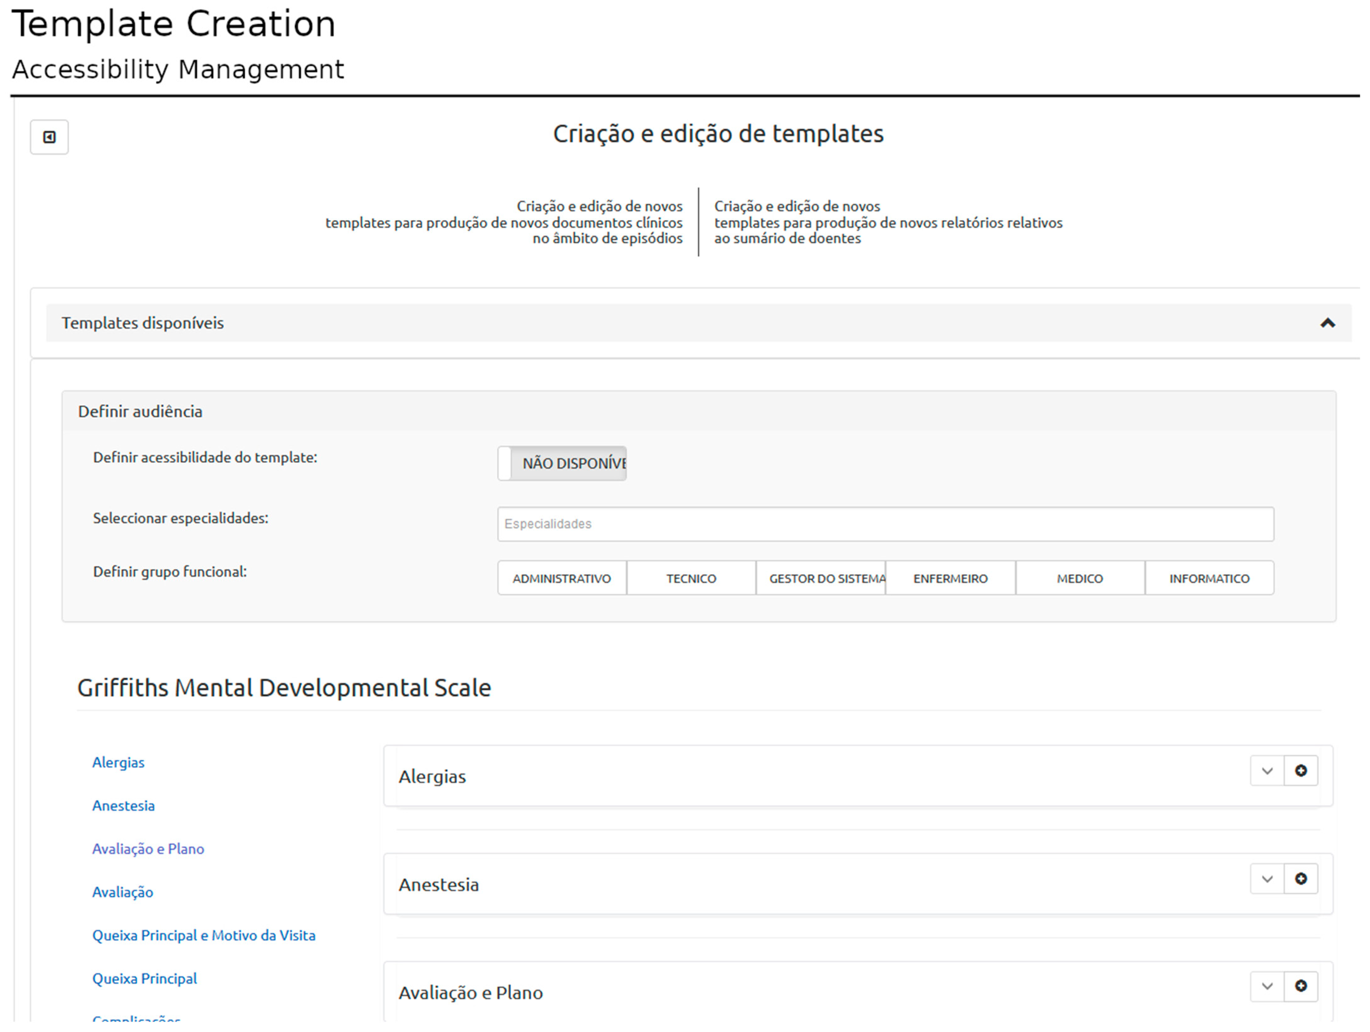Toggle the ADMINISTRATIVO functional group
1370x1032 pixels.
(562, 578)
